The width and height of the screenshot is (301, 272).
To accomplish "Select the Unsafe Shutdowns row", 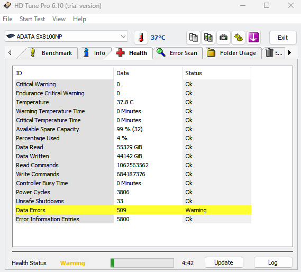I will coord(133,201).
